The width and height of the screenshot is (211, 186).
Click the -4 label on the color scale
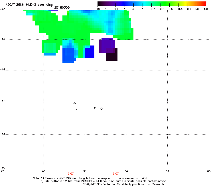click(x=132, y=9)
